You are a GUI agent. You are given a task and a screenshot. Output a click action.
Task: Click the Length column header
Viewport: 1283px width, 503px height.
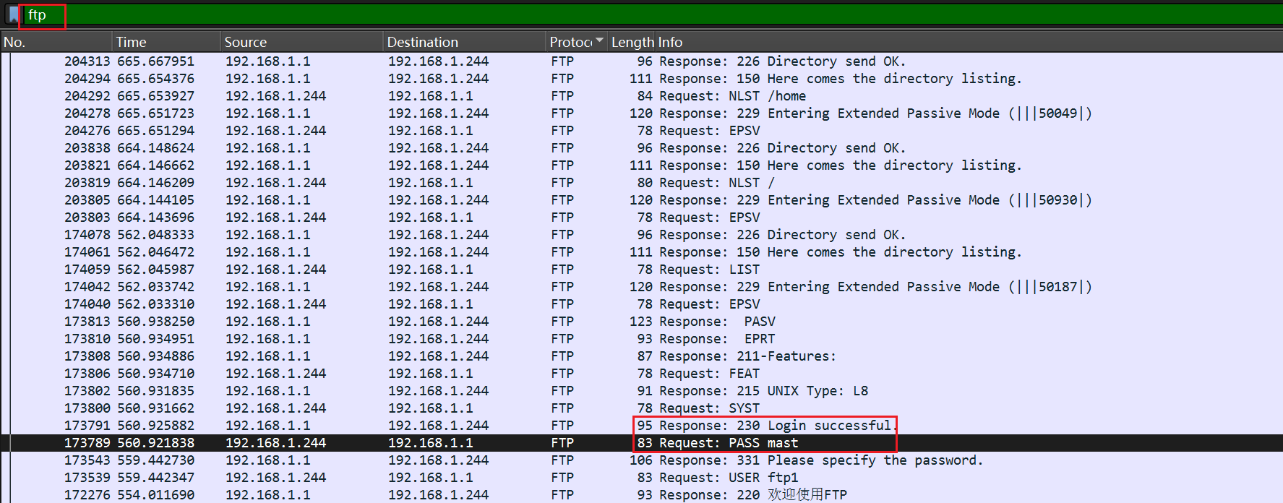tap(632, 42)
